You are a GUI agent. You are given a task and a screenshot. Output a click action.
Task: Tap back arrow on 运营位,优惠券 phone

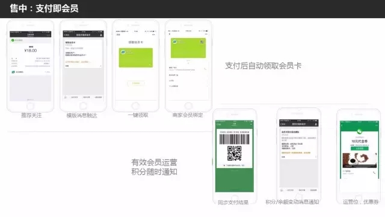coord(342,125)
